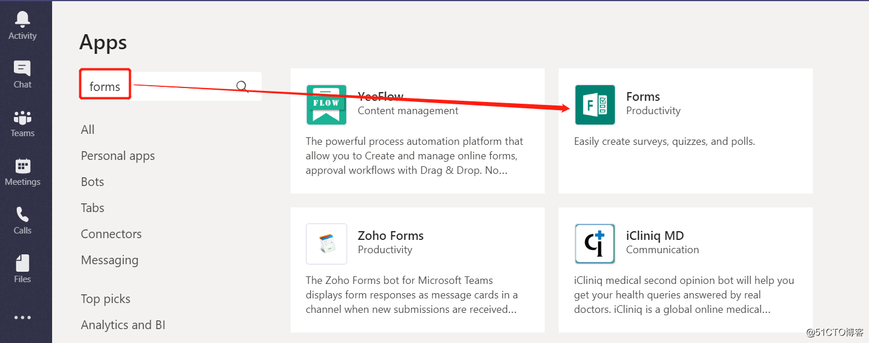The image size is (869, 343).
Task: Click the 'Content management' label under YeeFlow
Action: pos(408,111)
